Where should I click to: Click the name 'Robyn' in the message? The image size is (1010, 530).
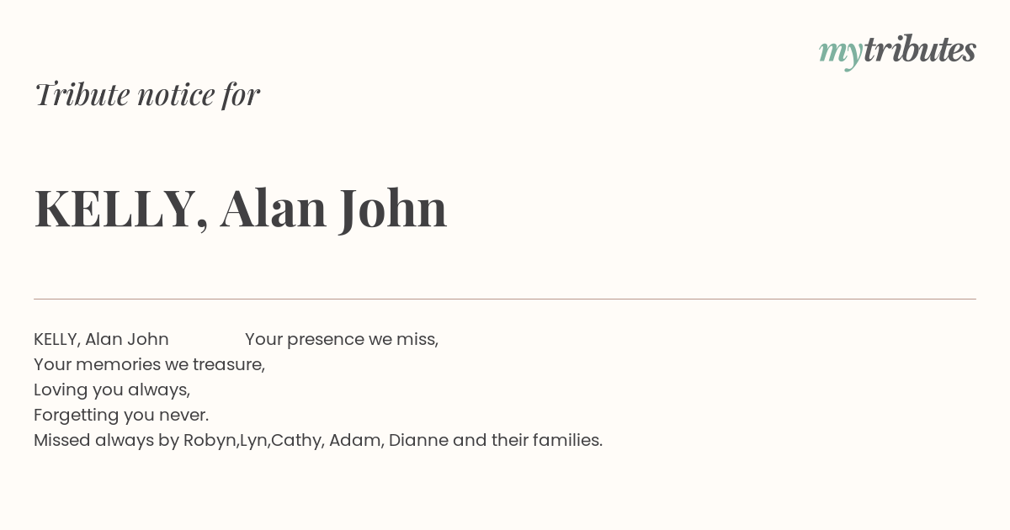coord(211,441)
